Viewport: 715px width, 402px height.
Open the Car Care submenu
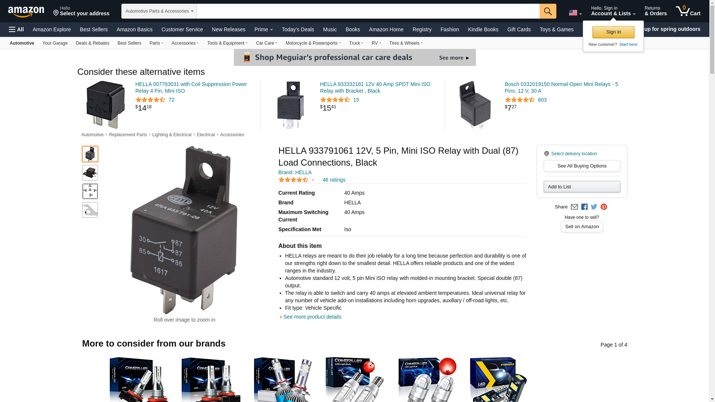point(267,43)
